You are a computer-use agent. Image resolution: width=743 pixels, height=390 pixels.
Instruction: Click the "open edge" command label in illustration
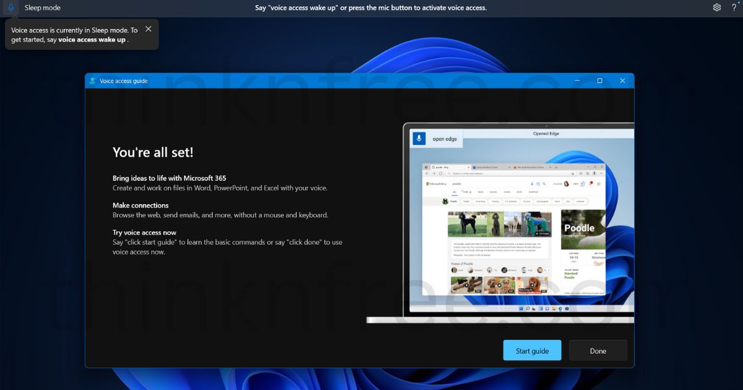tap(445, 139)
